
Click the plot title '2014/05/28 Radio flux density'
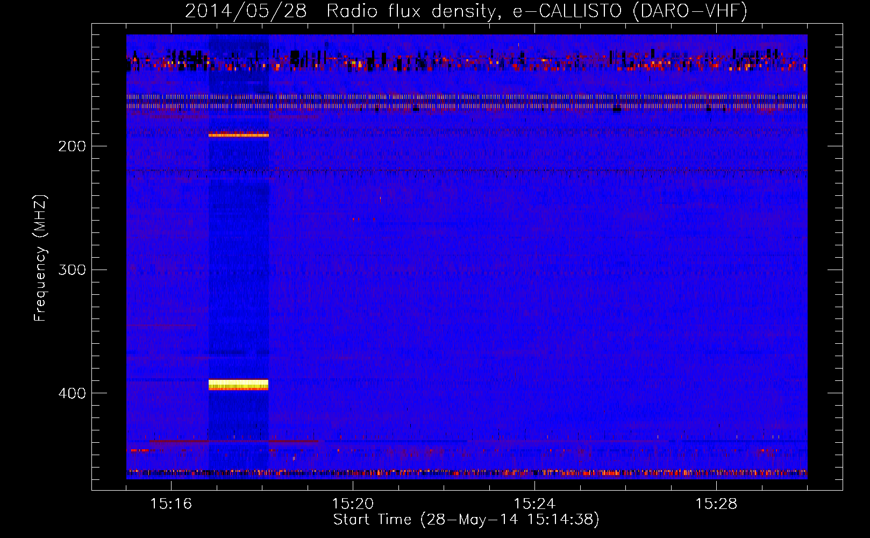[343, 11]
